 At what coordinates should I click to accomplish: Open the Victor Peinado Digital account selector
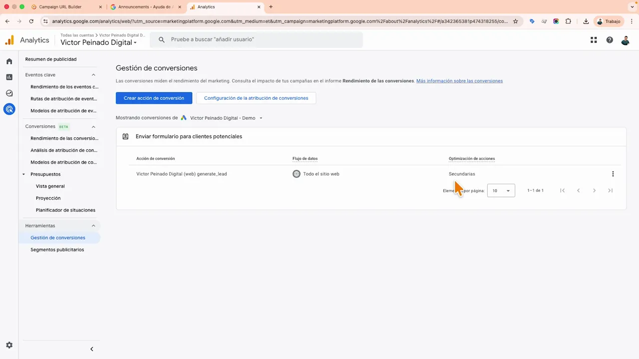point(98,43)
